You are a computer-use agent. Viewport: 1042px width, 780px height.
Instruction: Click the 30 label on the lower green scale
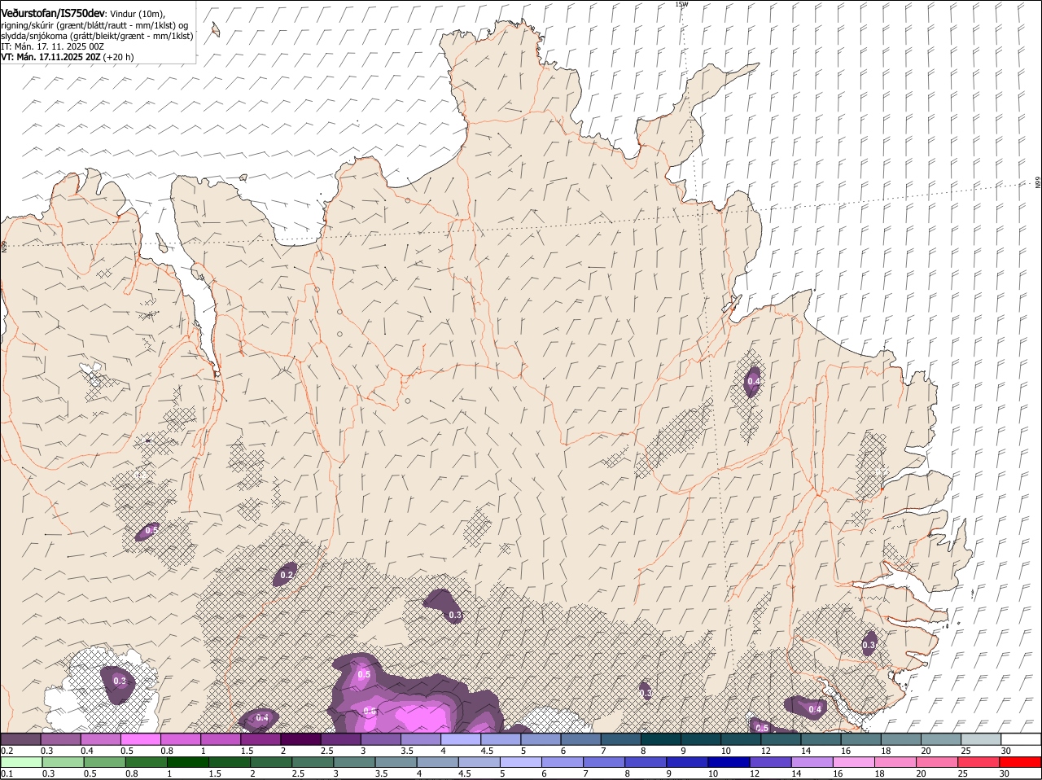click(x=1004, y=773)
